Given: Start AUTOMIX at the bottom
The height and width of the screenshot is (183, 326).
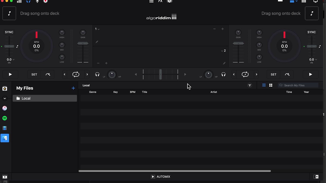Looking at the screenshot, I should 160,177.
